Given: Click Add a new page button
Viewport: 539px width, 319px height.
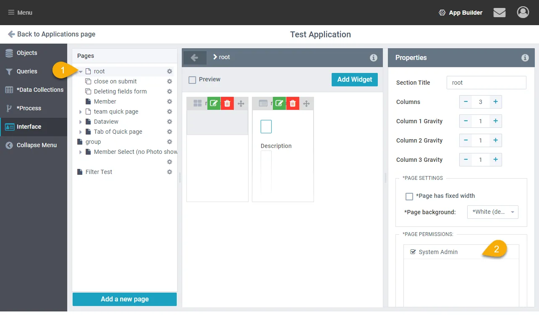Looking at the screenshot, I should (x=125, y=299).
